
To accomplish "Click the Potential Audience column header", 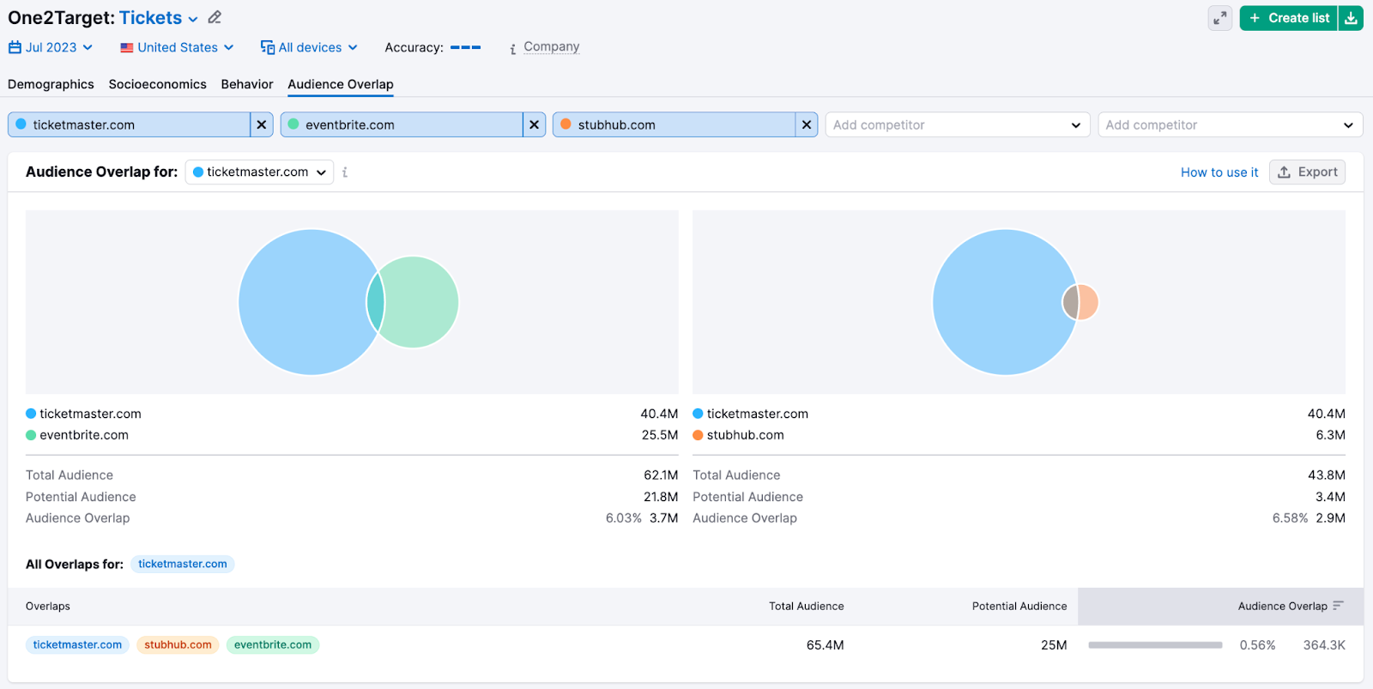I will click(1019, 606).
